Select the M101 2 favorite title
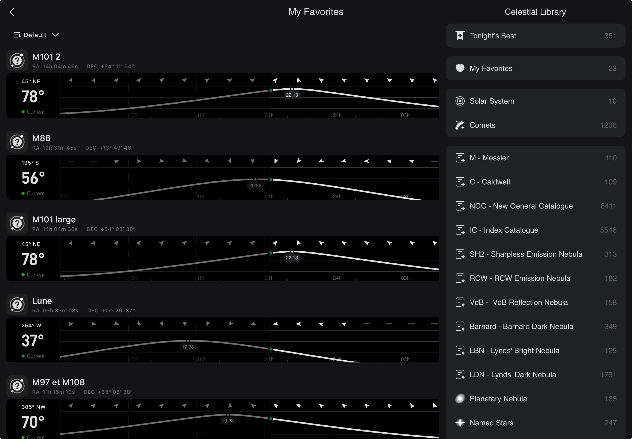The height and width of the screenshot is (439, 632). (x=46, y=57)
